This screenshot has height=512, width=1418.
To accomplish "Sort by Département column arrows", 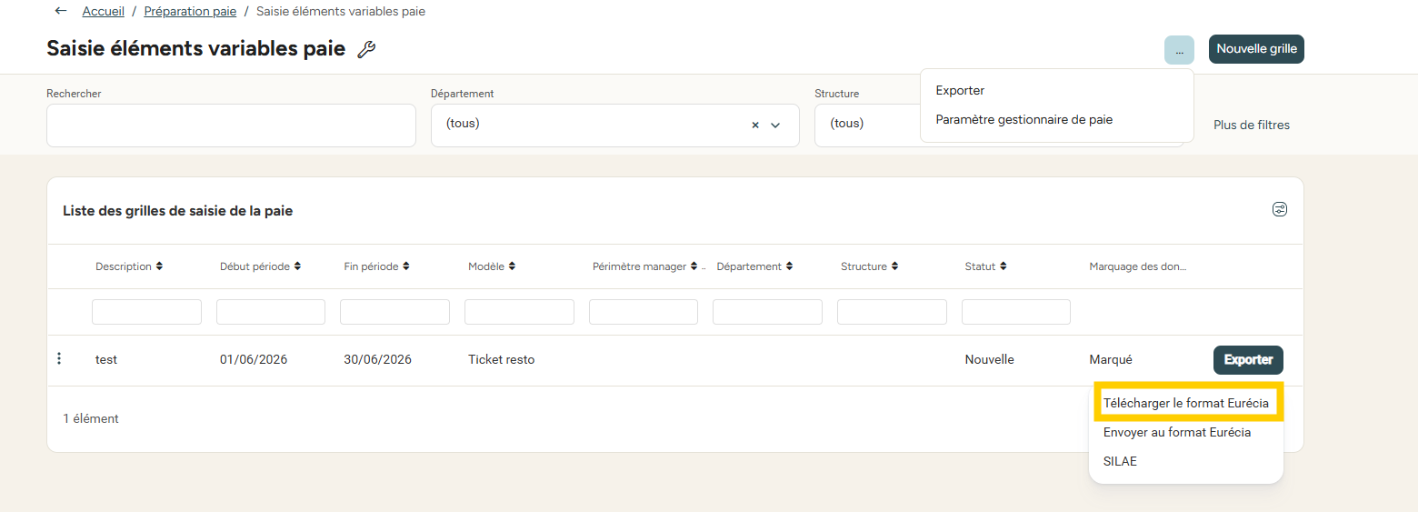I will tap(789, 266).
